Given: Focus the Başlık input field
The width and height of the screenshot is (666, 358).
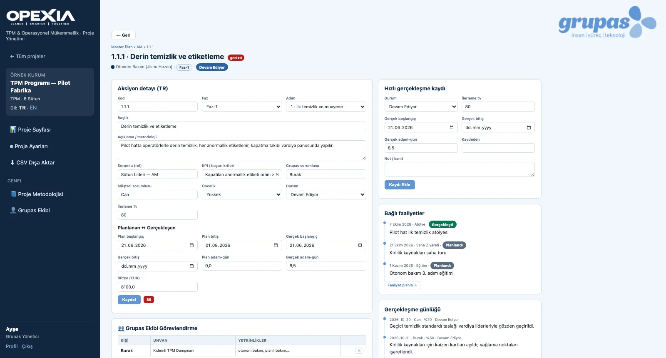Looking at the screenshot, I should [242, 126].
